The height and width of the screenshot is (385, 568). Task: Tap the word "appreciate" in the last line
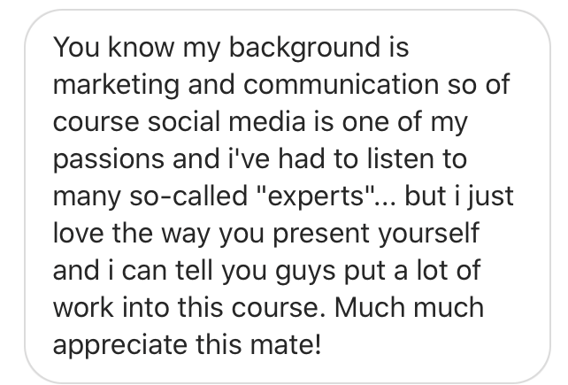120,345
